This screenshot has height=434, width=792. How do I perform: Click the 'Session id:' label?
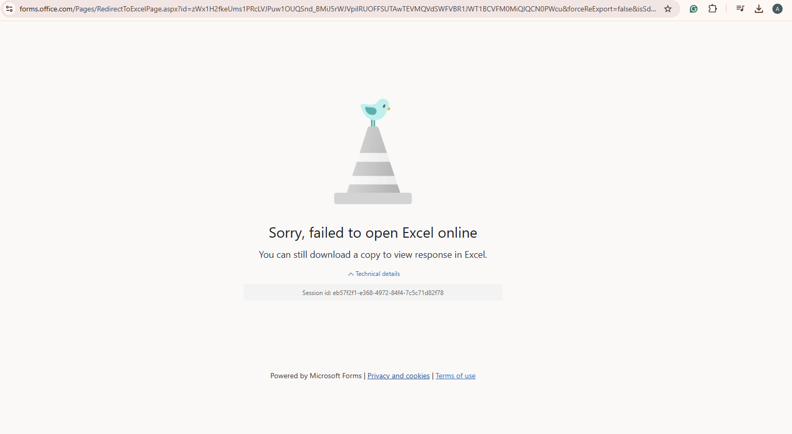coord(317,292)
